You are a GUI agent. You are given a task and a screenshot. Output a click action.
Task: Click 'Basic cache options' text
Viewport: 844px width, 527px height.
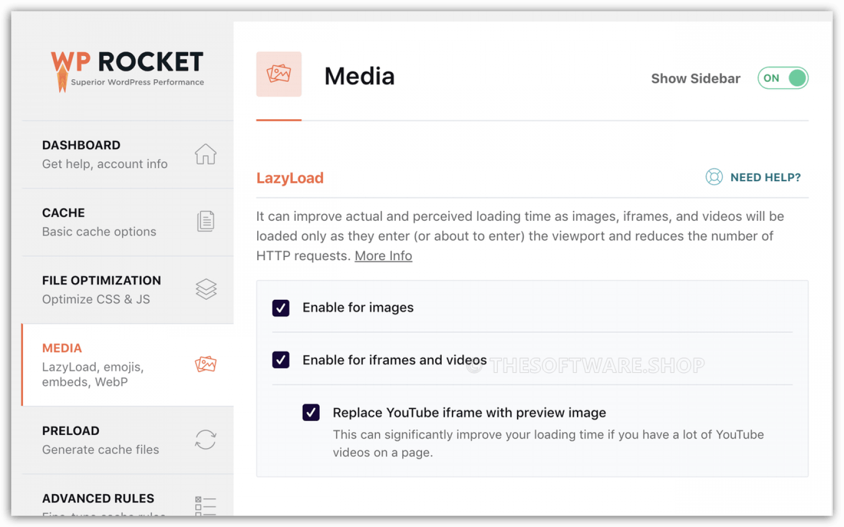[x=99, y=232]
